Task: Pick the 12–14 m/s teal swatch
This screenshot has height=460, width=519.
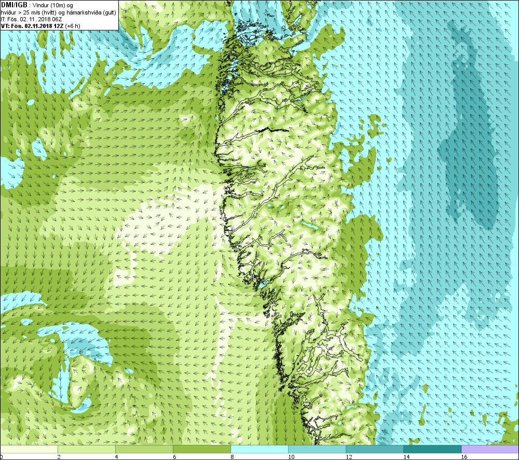Action: tap(374, 449)
